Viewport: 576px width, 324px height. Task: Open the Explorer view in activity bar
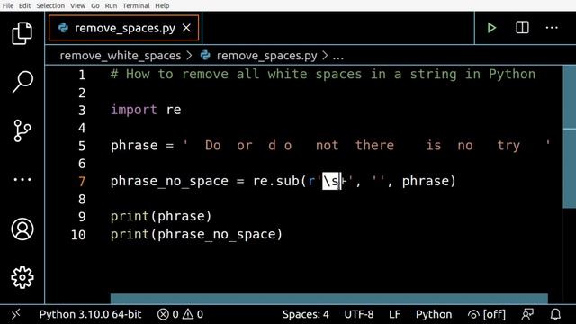tap(22, 33)
